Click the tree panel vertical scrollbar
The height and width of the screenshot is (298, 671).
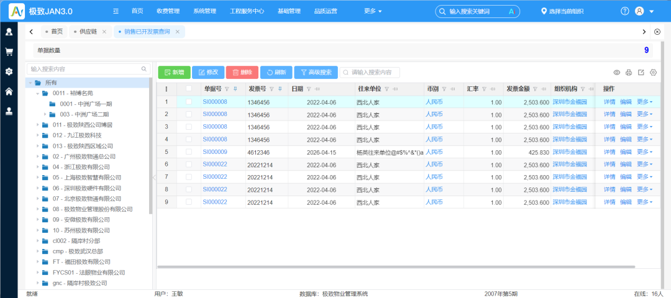point(150,145)
